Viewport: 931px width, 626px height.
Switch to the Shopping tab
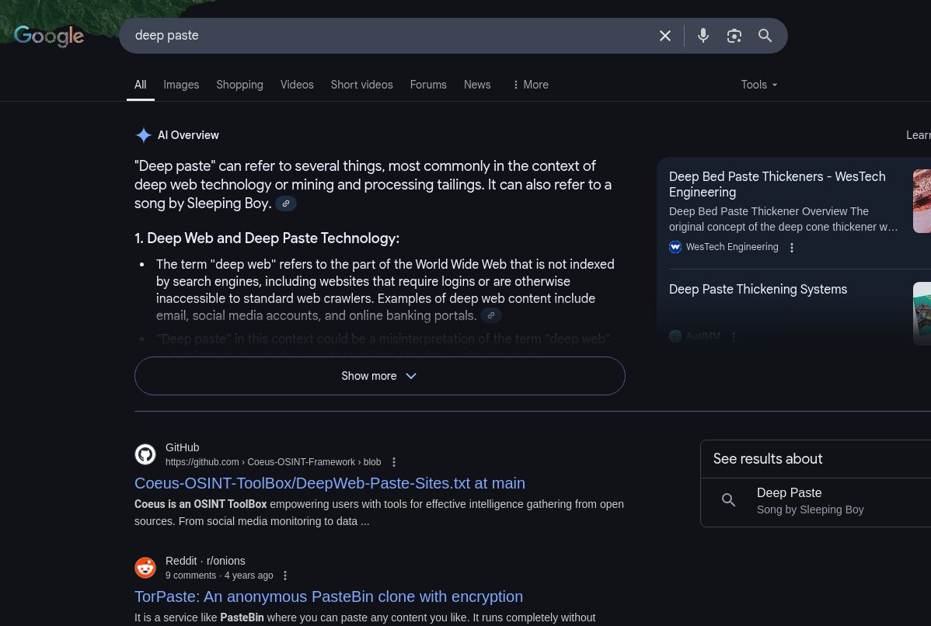pyautogui.click(x=240, y=85)
